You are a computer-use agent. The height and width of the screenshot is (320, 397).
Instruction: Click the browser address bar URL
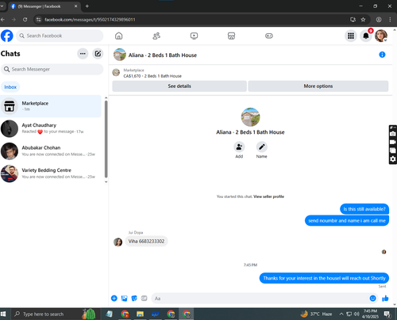point(90,20)
